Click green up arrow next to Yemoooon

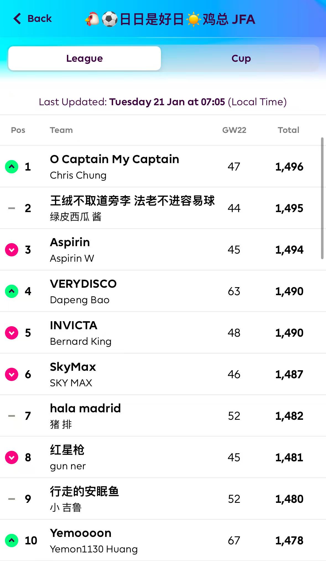coord(12,541)
